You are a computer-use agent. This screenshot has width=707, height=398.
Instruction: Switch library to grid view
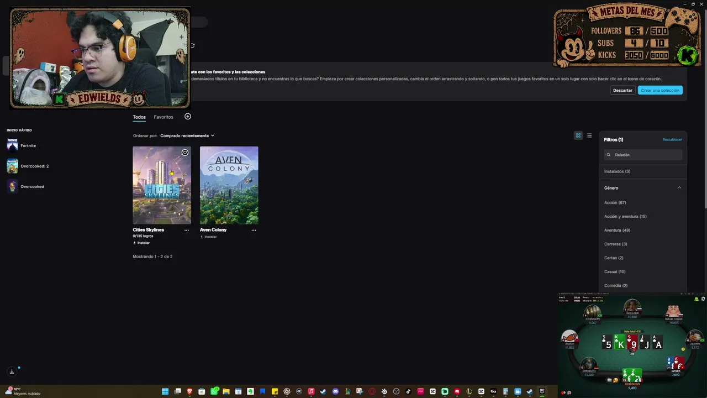[x=578, y=135]
